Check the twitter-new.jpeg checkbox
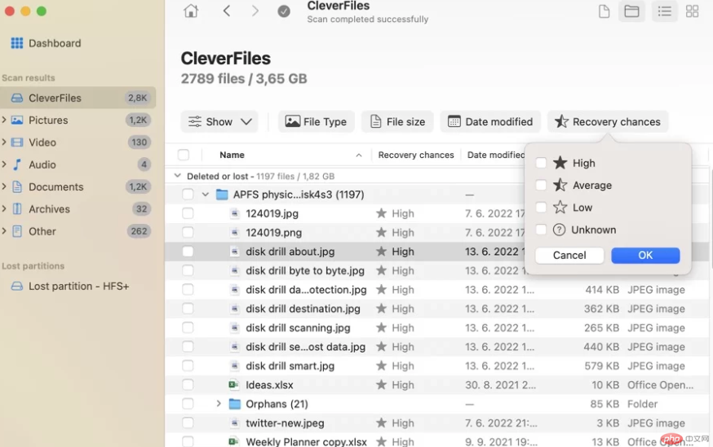 click(x=188, y=423)
